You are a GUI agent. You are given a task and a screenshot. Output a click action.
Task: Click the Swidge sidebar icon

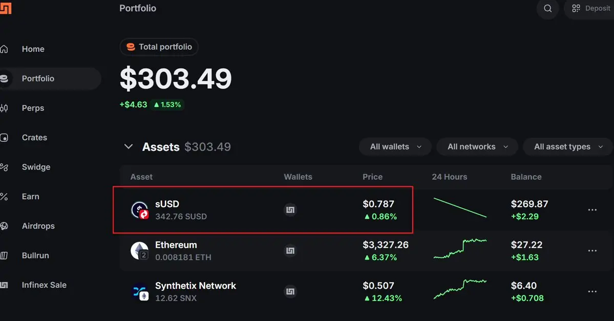tap(4, 167)
